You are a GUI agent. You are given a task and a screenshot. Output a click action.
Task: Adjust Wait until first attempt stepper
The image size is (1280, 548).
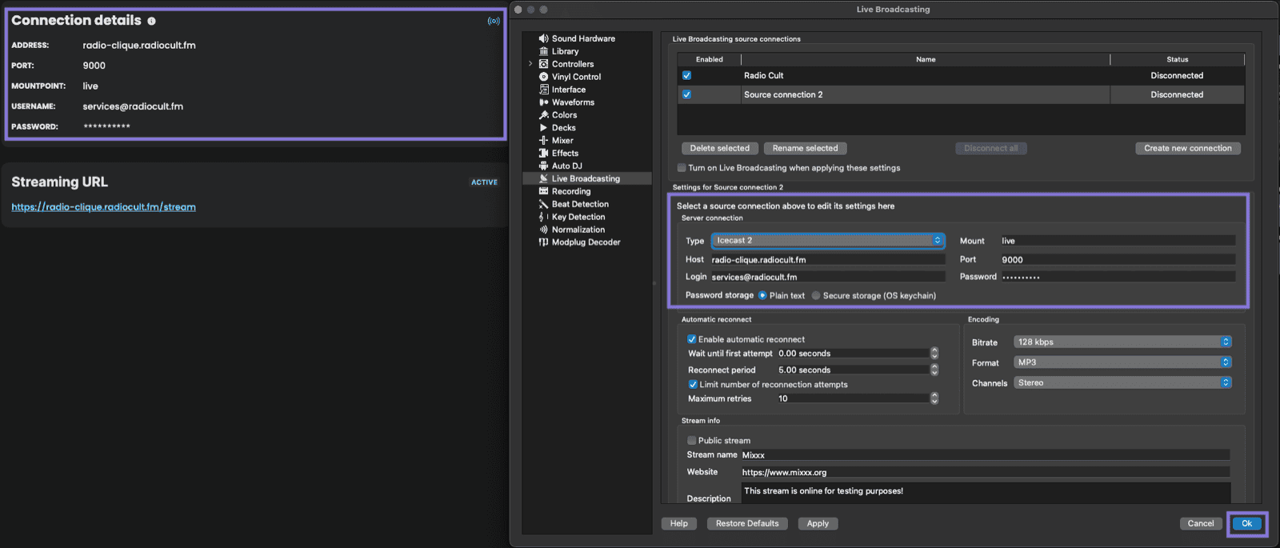click(934, 354)
